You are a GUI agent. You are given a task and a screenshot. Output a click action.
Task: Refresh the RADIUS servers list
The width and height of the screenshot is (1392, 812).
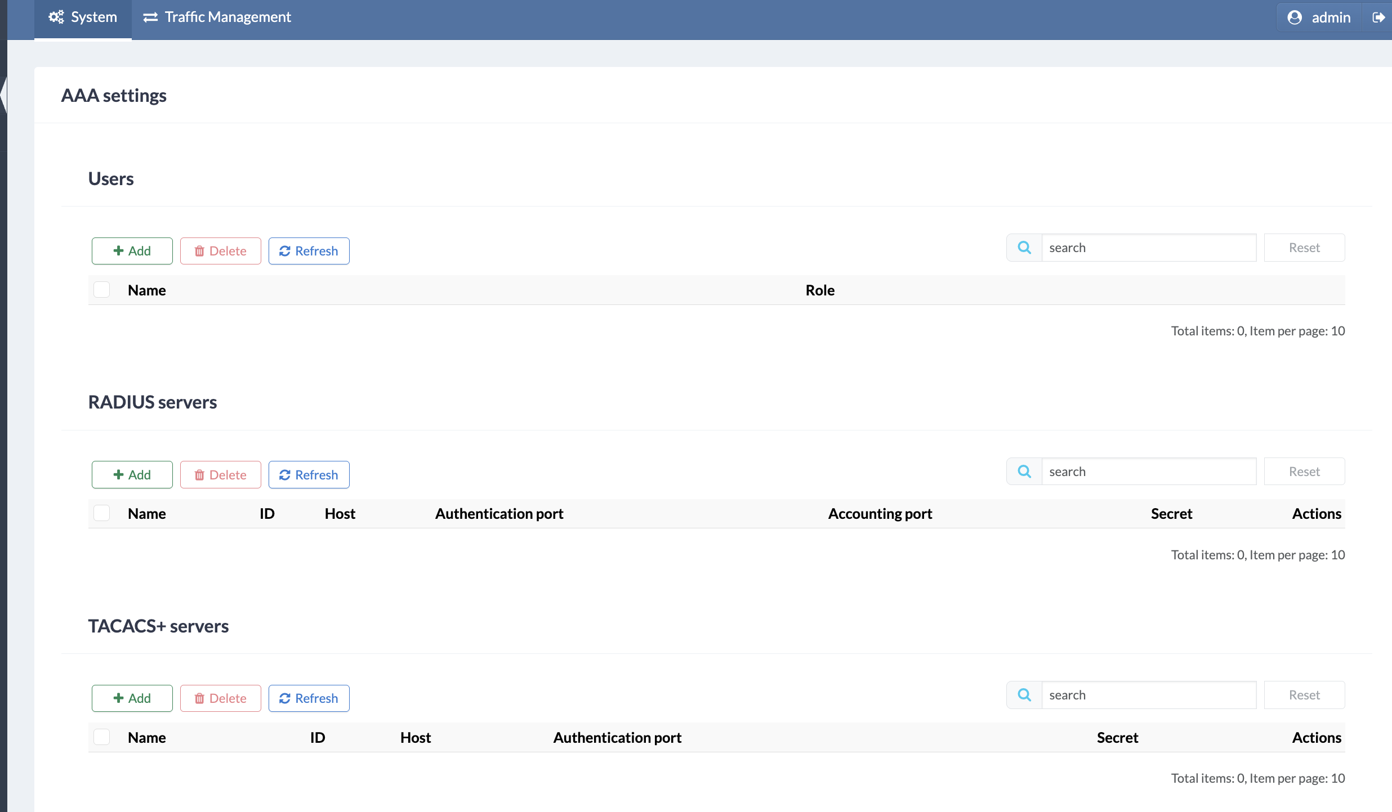pos(309,475)
